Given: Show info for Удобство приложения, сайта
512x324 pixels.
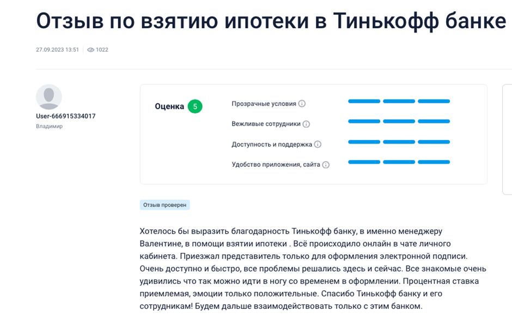Looking at the screenshot, I should pyautogui.click(x=326, y=165).
